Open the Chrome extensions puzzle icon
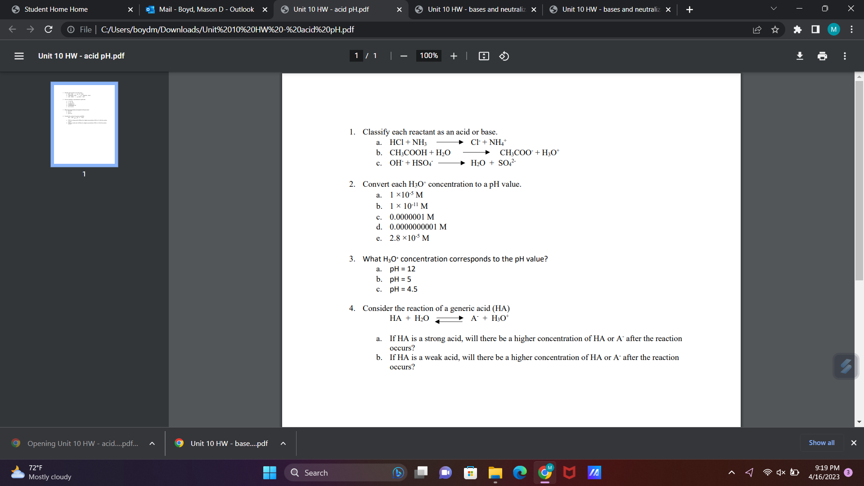The image size is (864, 486). (x=798, y=29)
